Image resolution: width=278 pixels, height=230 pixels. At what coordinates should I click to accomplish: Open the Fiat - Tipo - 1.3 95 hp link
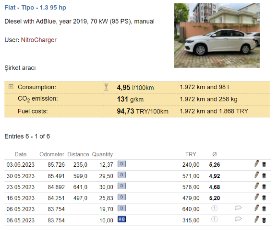(35, 8)
